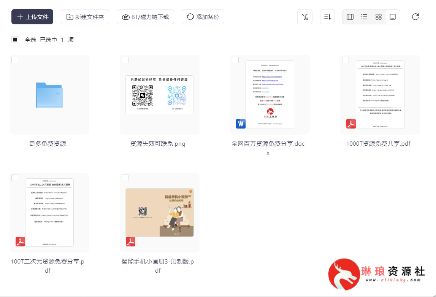Click the file name 资源失效可联系.png
The height and width of the screenshot is (297, 436).
(x=158, y=143)
